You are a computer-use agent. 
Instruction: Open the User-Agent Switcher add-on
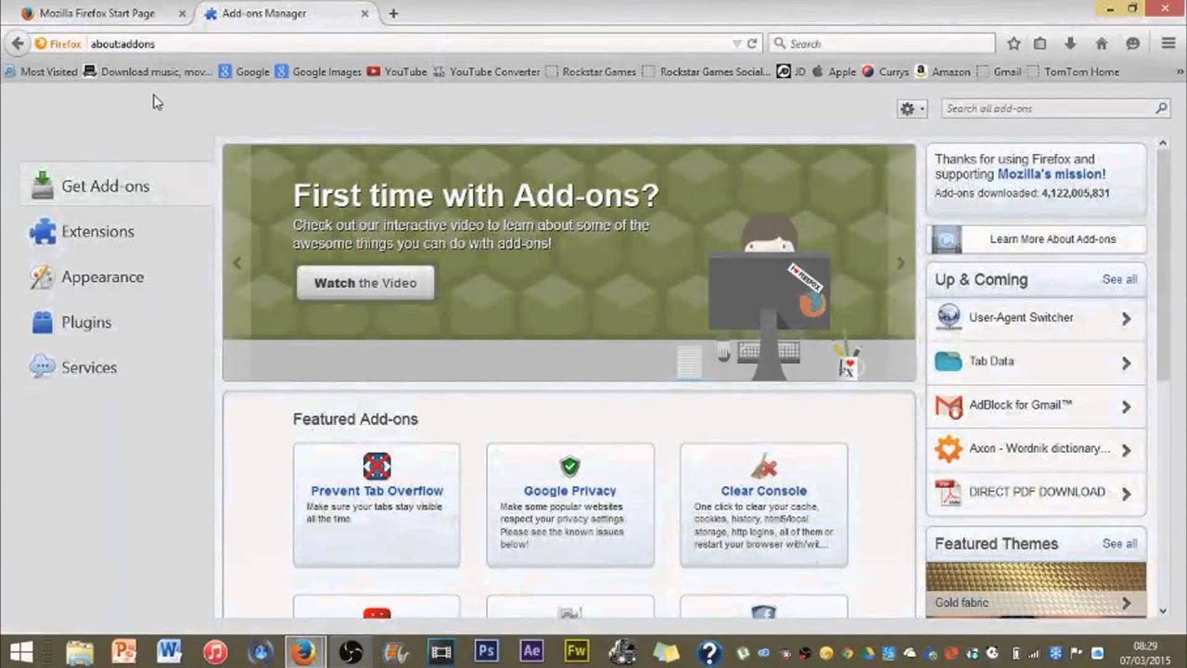pyautogui.click(x=1036, y=318)
